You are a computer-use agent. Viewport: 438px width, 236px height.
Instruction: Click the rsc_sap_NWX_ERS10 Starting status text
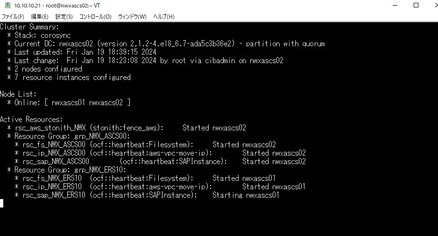coord(227,195)
